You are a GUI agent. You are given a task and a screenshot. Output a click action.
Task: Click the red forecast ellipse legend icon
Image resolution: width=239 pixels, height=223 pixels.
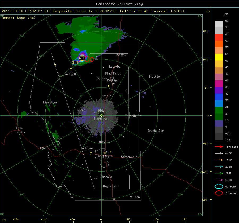point(219,193)
